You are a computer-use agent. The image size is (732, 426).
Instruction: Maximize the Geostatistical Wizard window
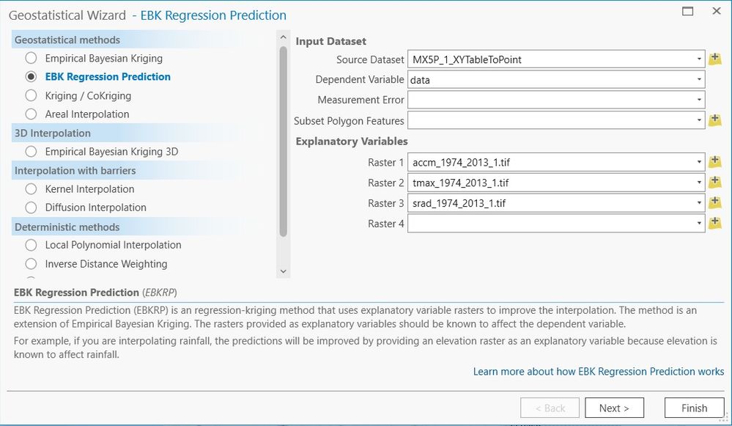tap(687, 11)
